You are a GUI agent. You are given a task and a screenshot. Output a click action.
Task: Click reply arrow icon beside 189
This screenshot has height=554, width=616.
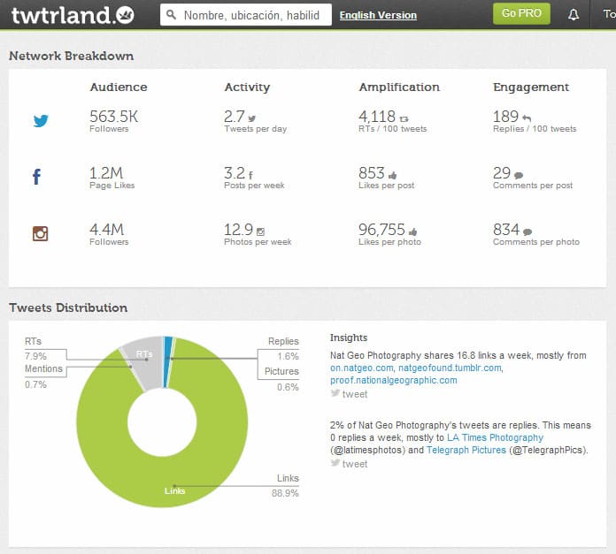coord(527,118)
